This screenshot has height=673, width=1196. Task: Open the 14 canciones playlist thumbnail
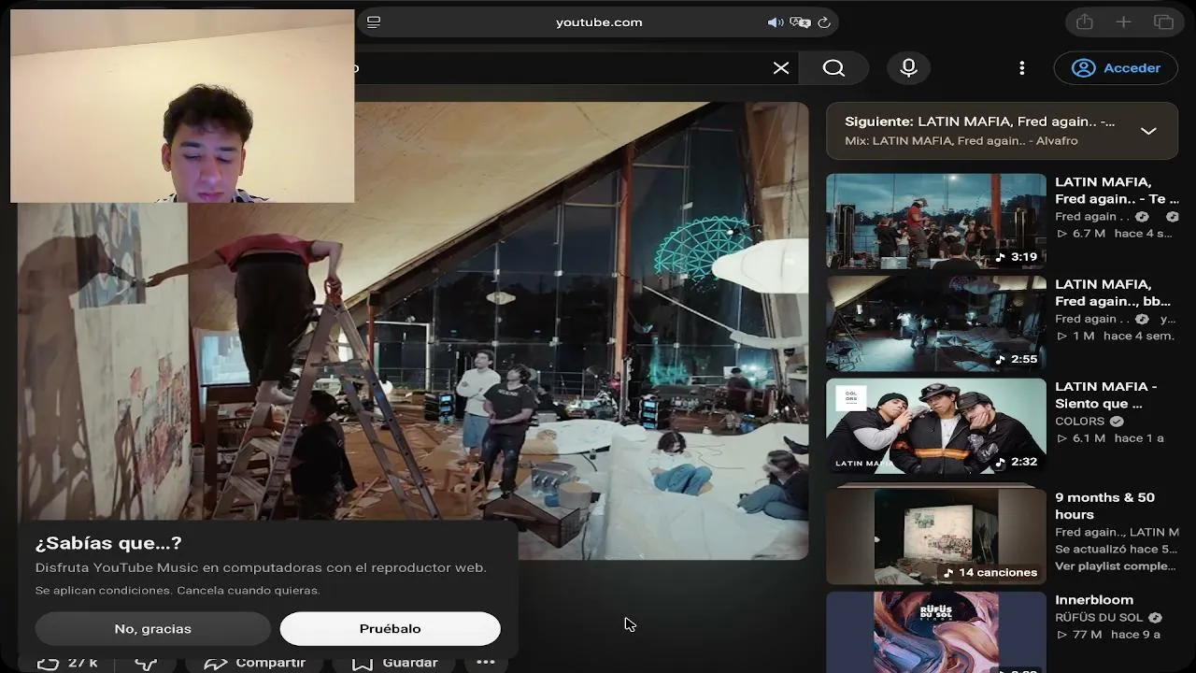coord(936,535)
